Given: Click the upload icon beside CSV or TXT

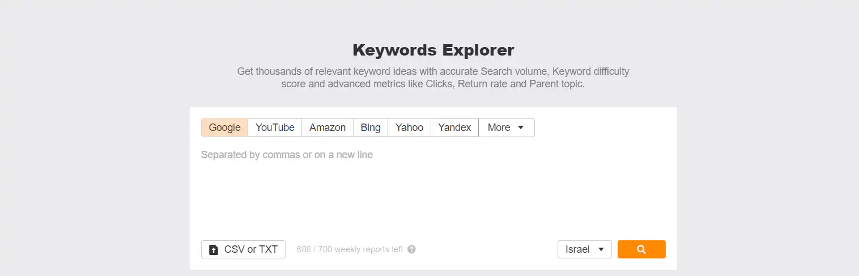Looking at the screenshot, I should pyautogui.click(x=214, y=250).
